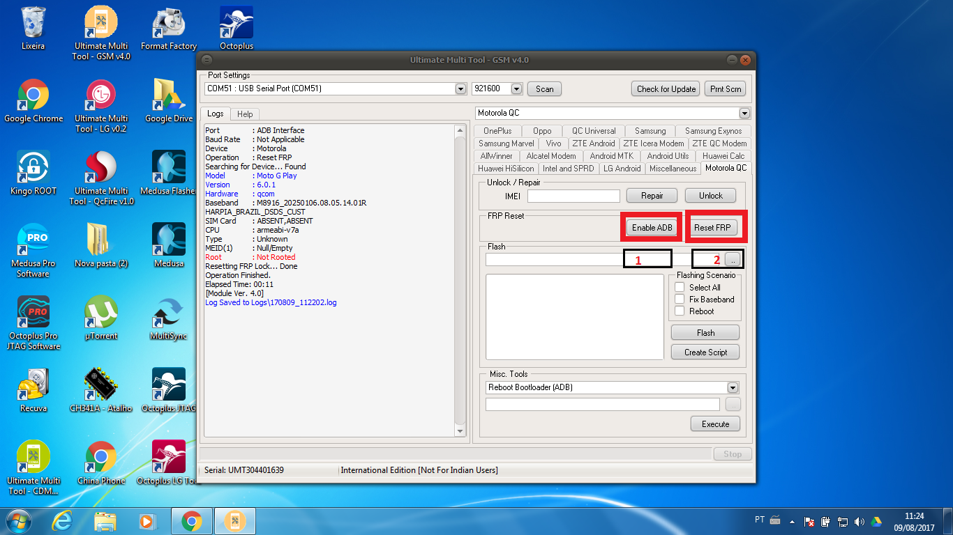Launch MultiSync desktop icon
Image resolution: width=953 pixels, height=535 pixels.
click(169, 318)
